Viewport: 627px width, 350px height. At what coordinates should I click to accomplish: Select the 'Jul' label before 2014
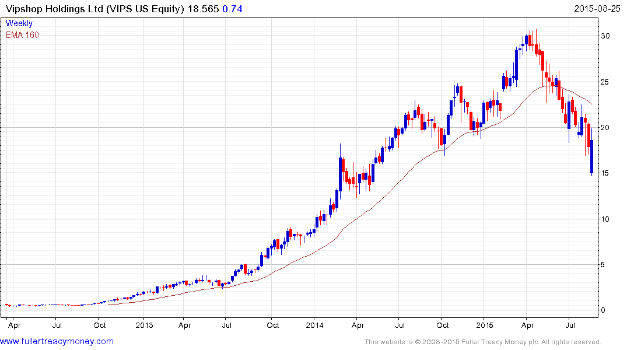click(227, 325)
